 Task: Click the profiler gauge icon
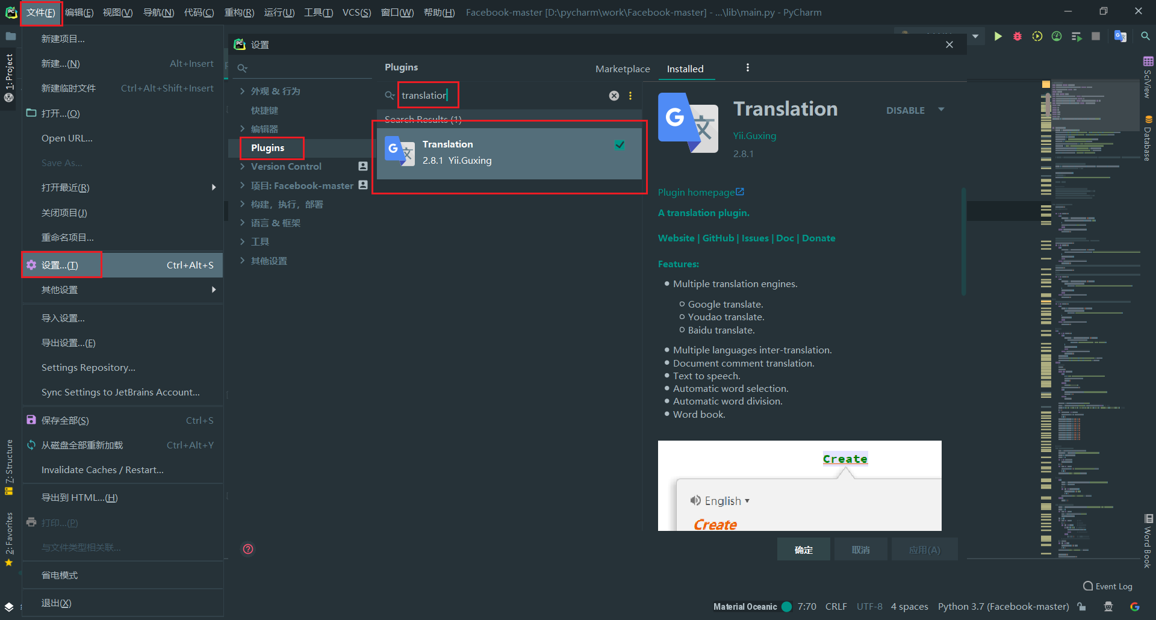tap(1057, 37)
